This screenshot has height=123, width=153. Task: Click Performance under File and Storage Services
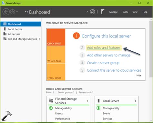63,119
